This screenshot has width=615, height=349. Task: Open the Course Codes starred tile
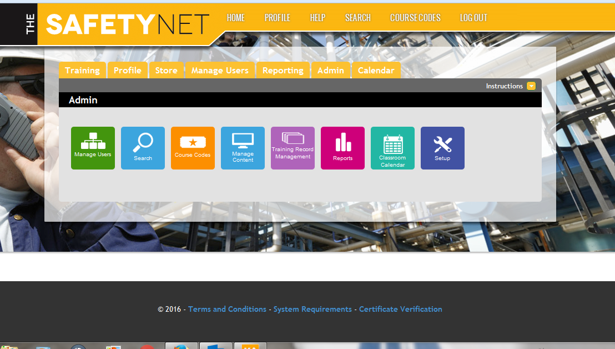(x=193, y=148)
